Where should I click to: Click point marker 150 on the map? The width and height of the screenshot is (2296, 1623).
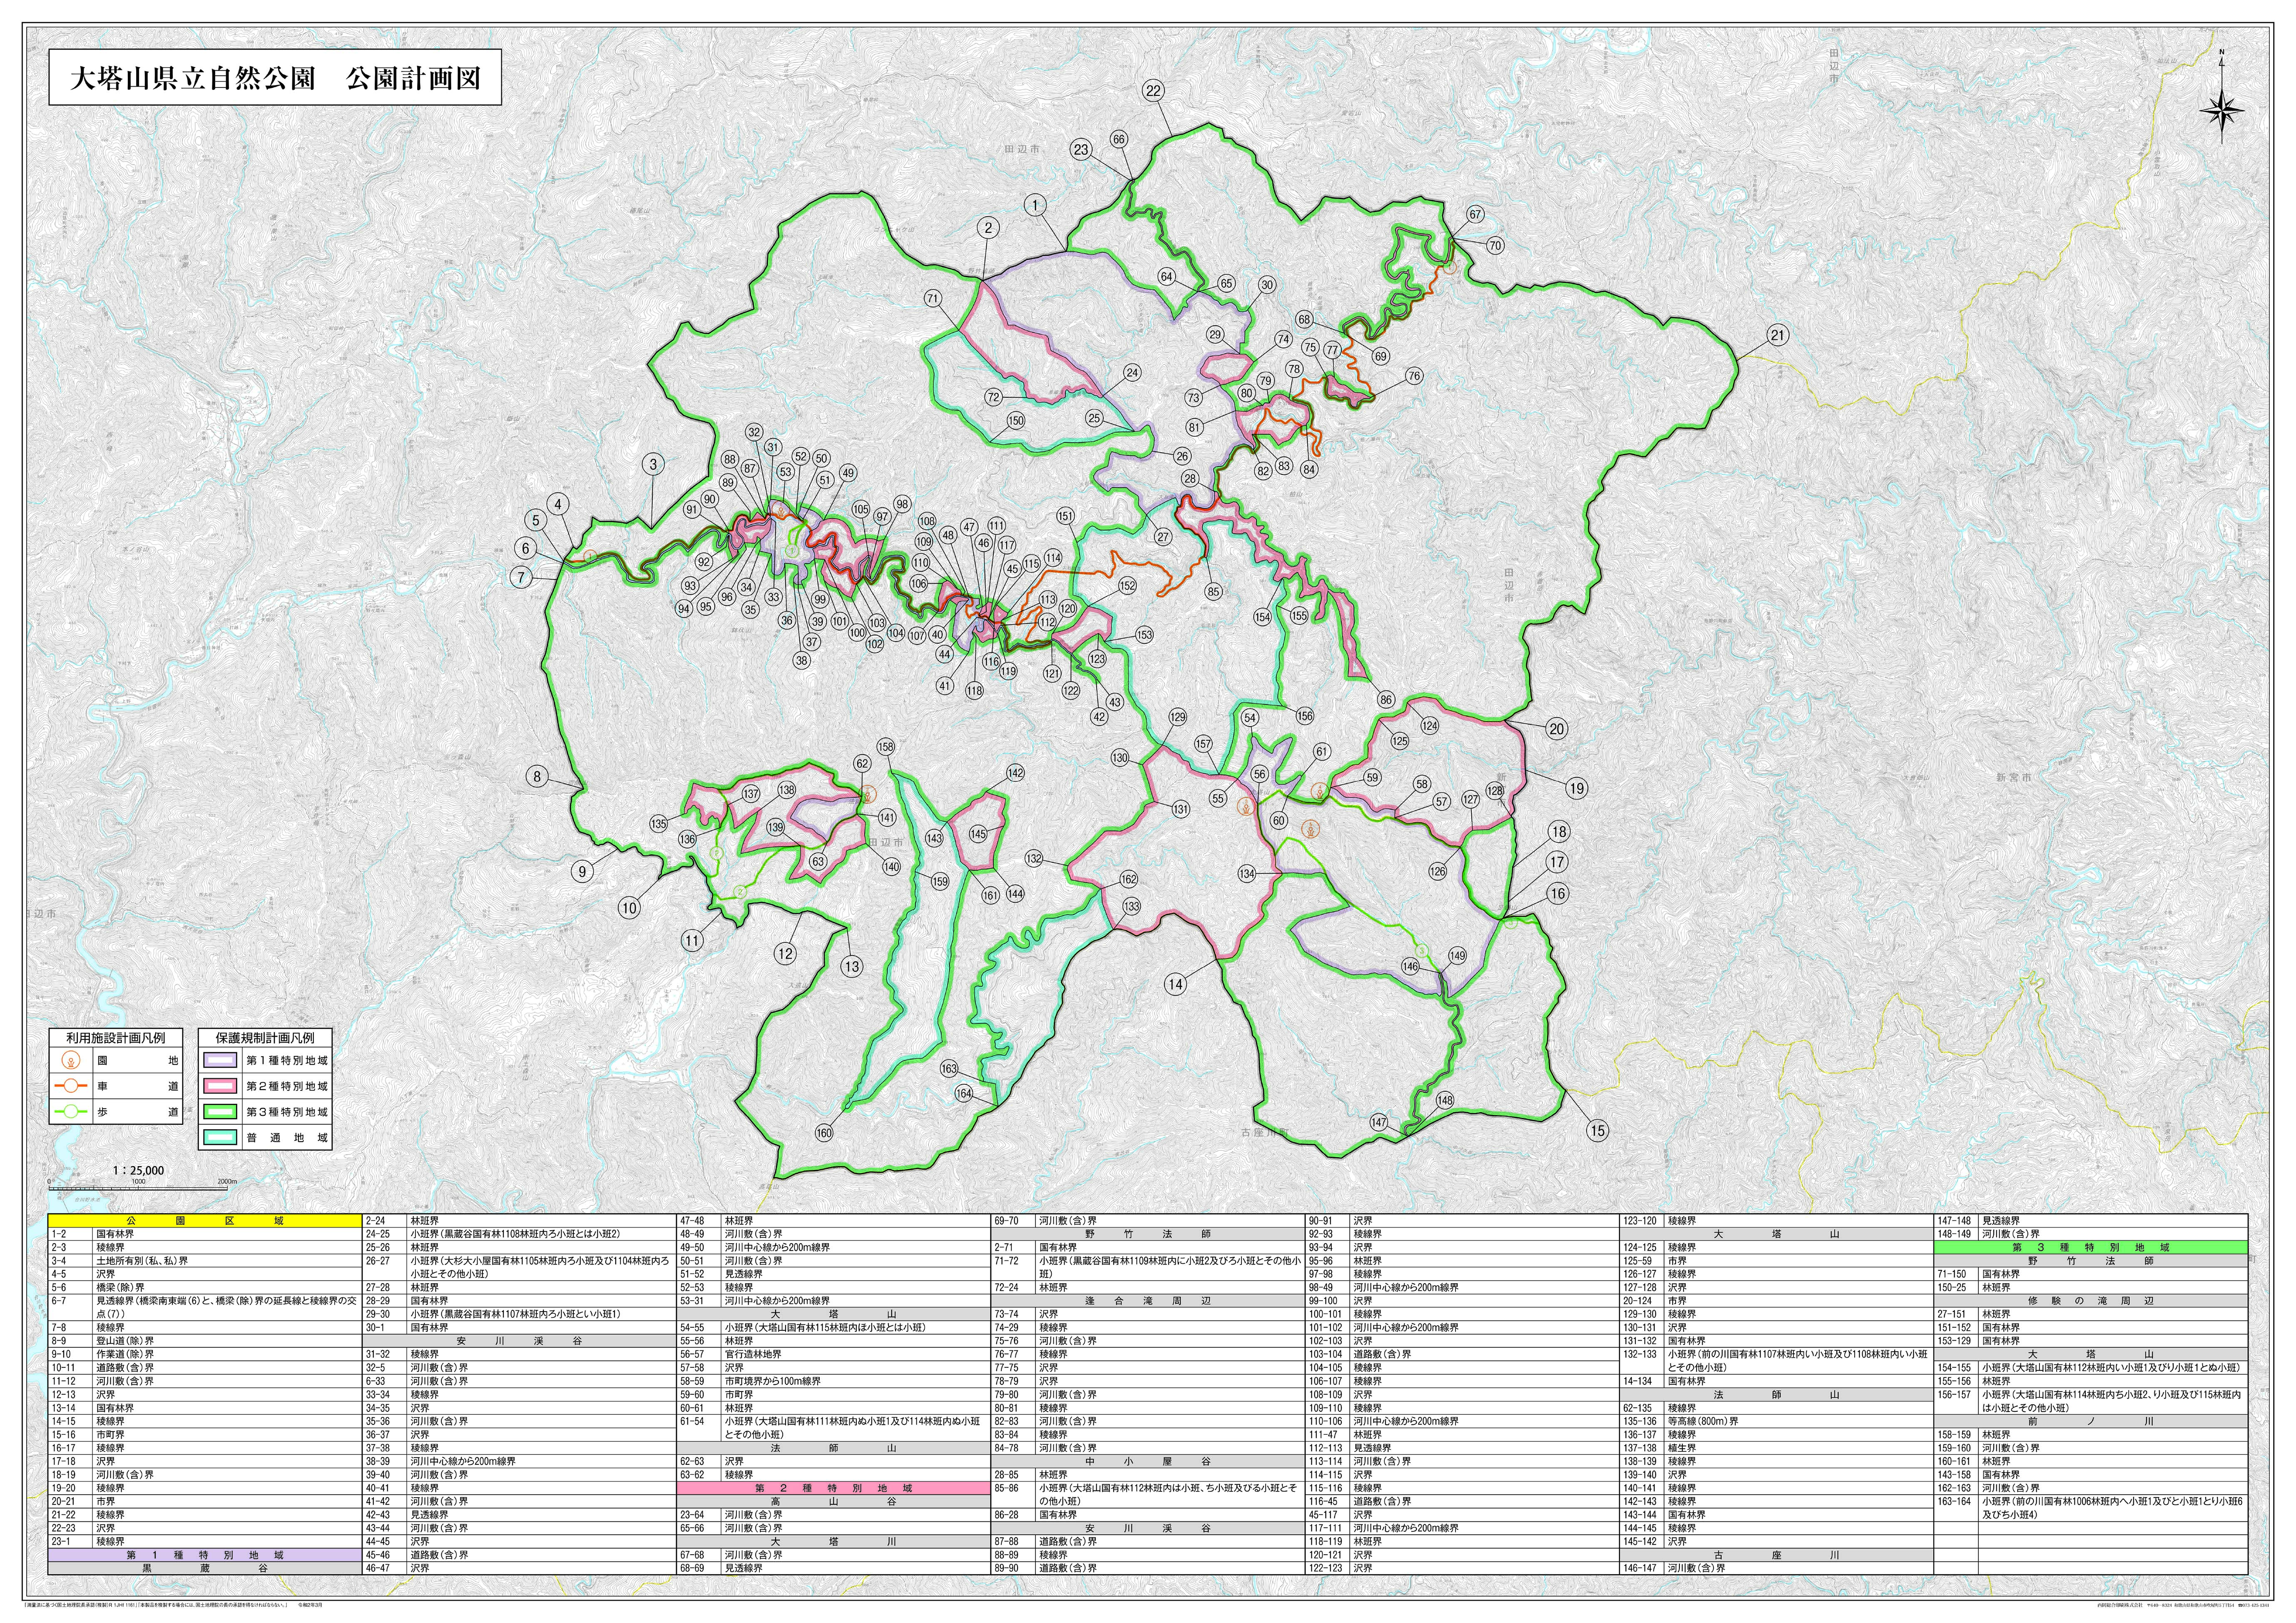(x=1016, y=421)
